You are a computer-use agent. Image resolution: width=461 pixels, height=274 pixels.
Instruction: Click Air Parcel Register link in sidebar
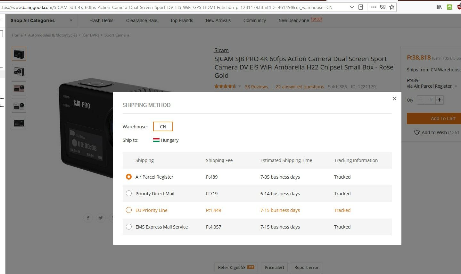click(433, 86)
